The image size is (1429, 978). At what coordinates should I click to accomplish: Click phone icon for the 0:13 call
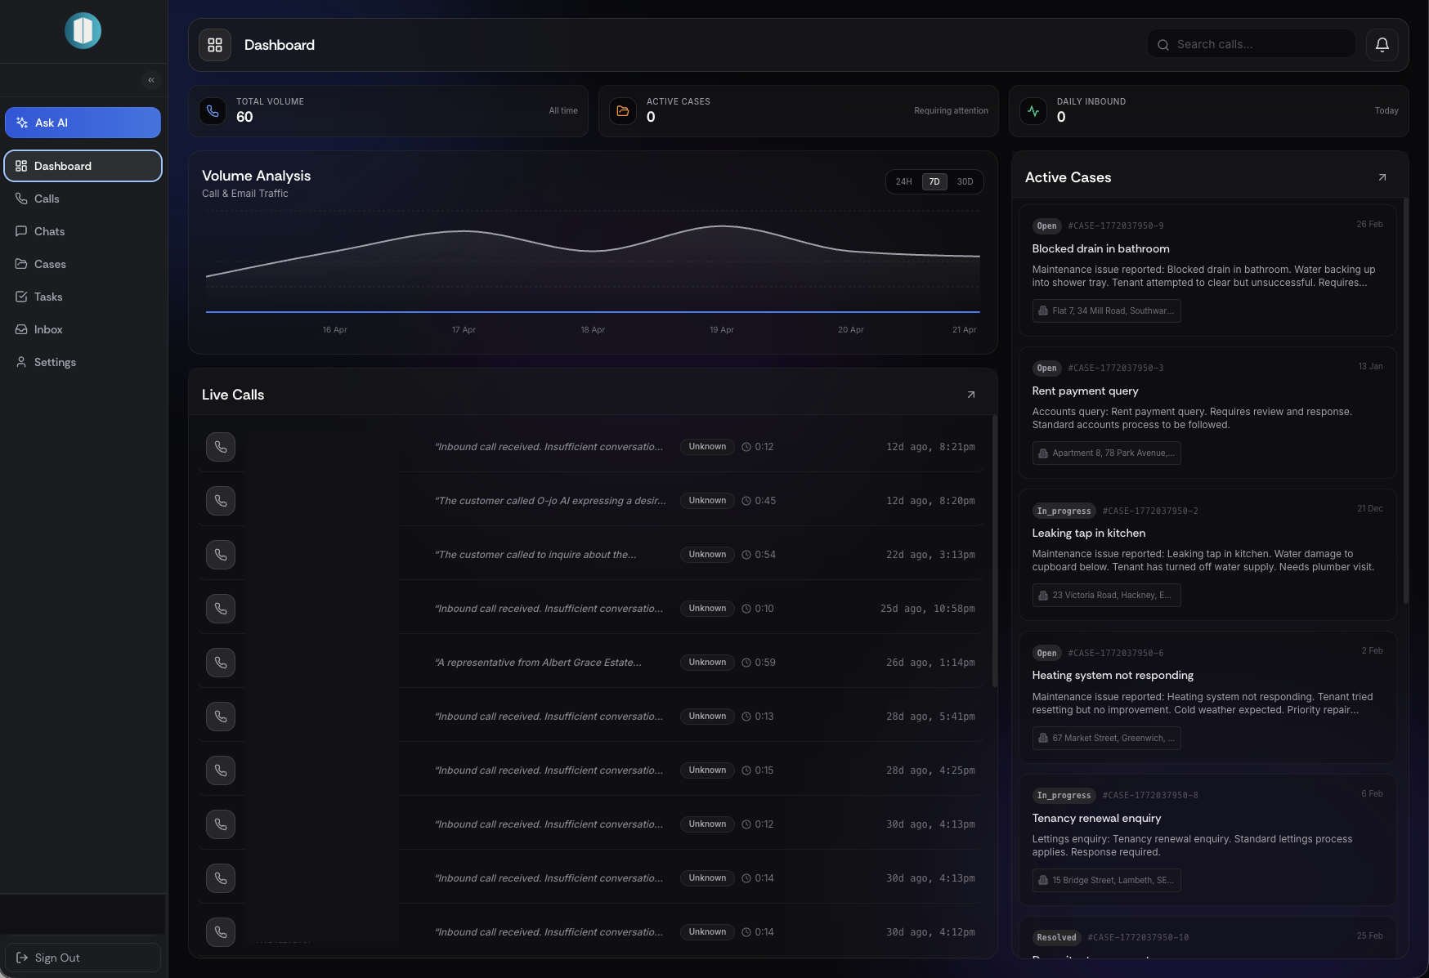221,717
